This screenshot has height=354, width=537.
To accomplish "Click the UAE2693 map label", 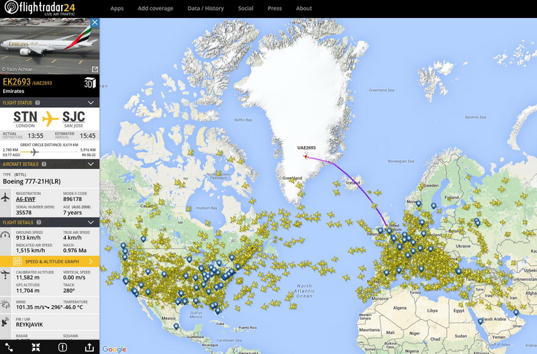I will click(x=307, y=147).
